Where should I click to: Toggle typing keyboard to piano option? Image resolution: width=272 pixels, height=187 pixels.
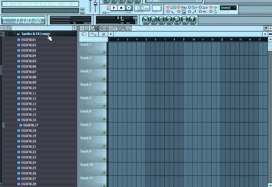point(168,7)
